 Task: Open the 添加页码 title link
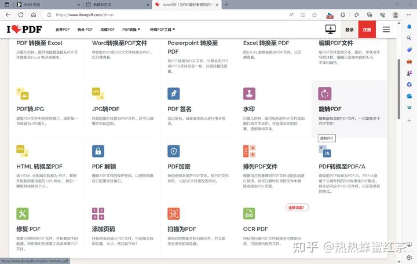104,229
